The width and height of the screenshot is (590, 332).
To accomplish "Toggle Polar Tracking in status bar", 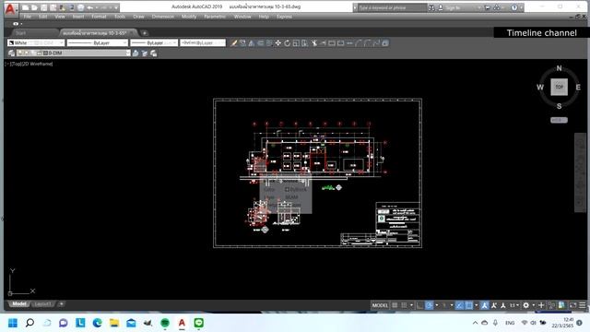I will tap(429, 305).
